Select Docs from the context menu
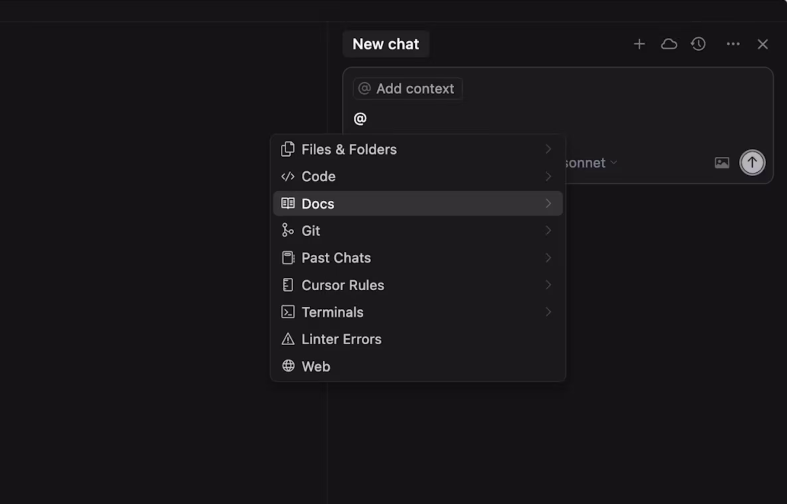The width and height of the screenshot is (787, 504). pyautogui.click(x=318, y=204)
